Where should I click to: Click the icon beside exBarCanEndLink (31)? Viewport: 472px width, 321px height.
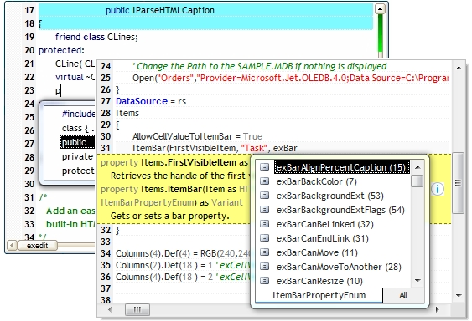264,238
